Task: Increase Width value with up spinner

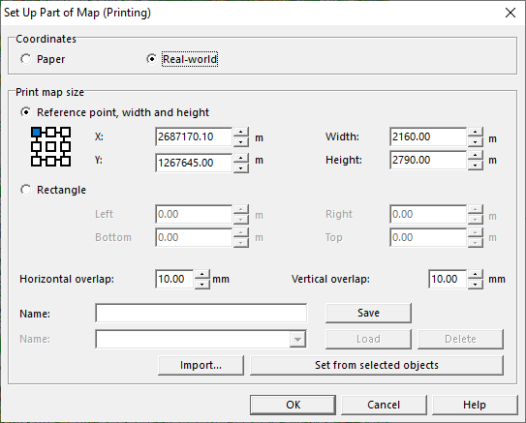Action: 475,132
